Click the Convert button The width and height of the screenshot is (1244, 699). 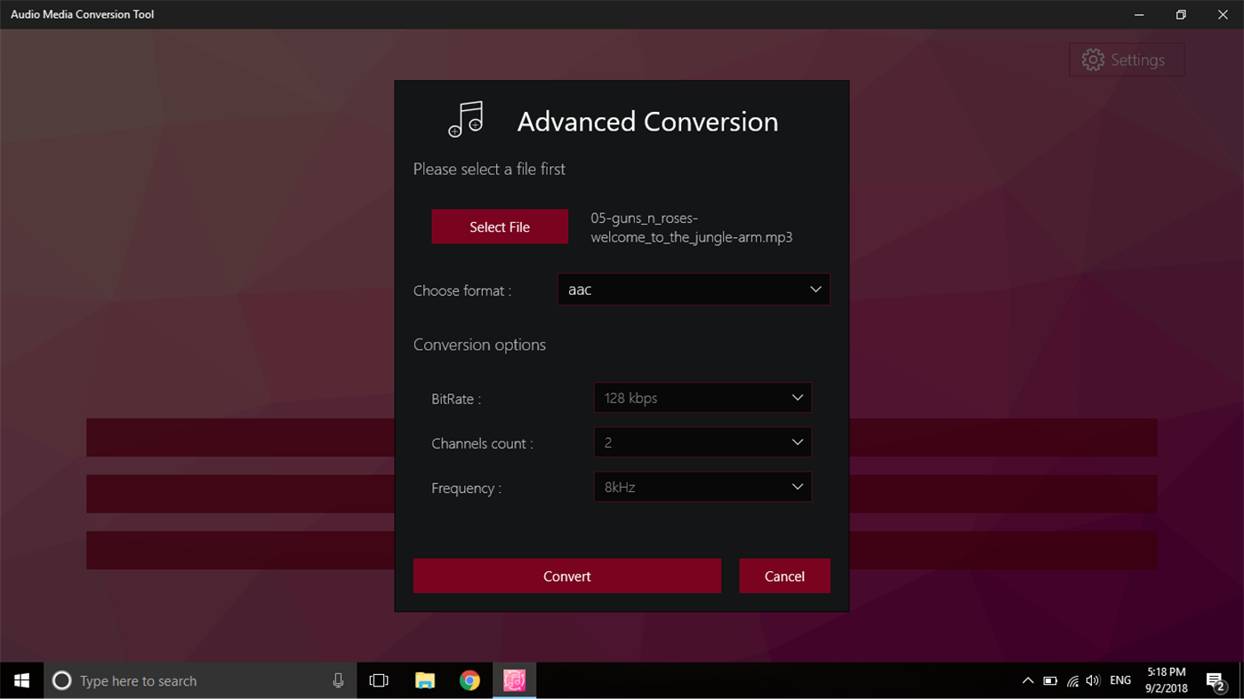tap(566, 576)
